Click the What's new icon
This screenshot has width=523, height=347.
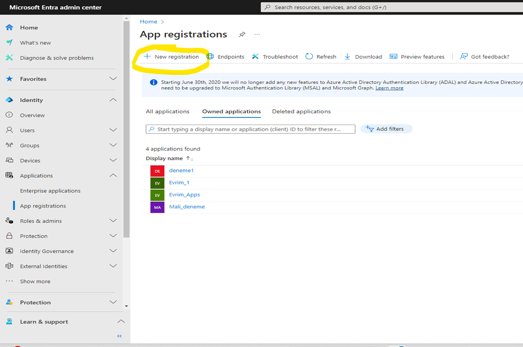(x=9, y=42)
